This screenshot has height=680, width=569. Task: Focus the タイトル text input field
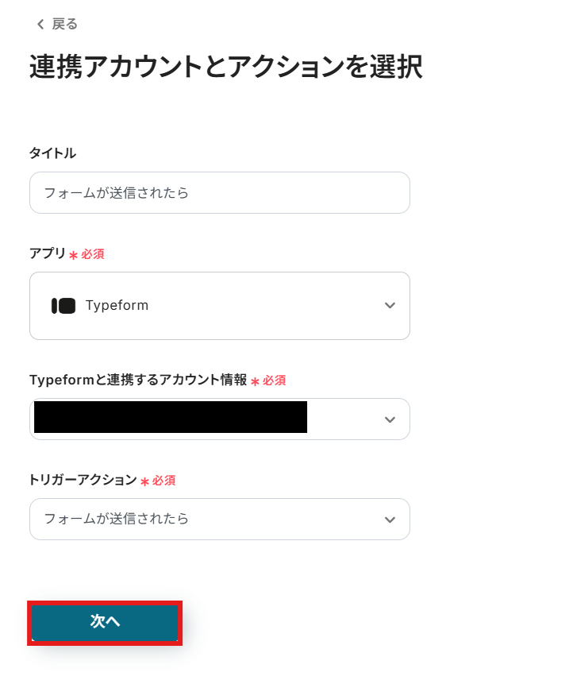pos(219,193)
